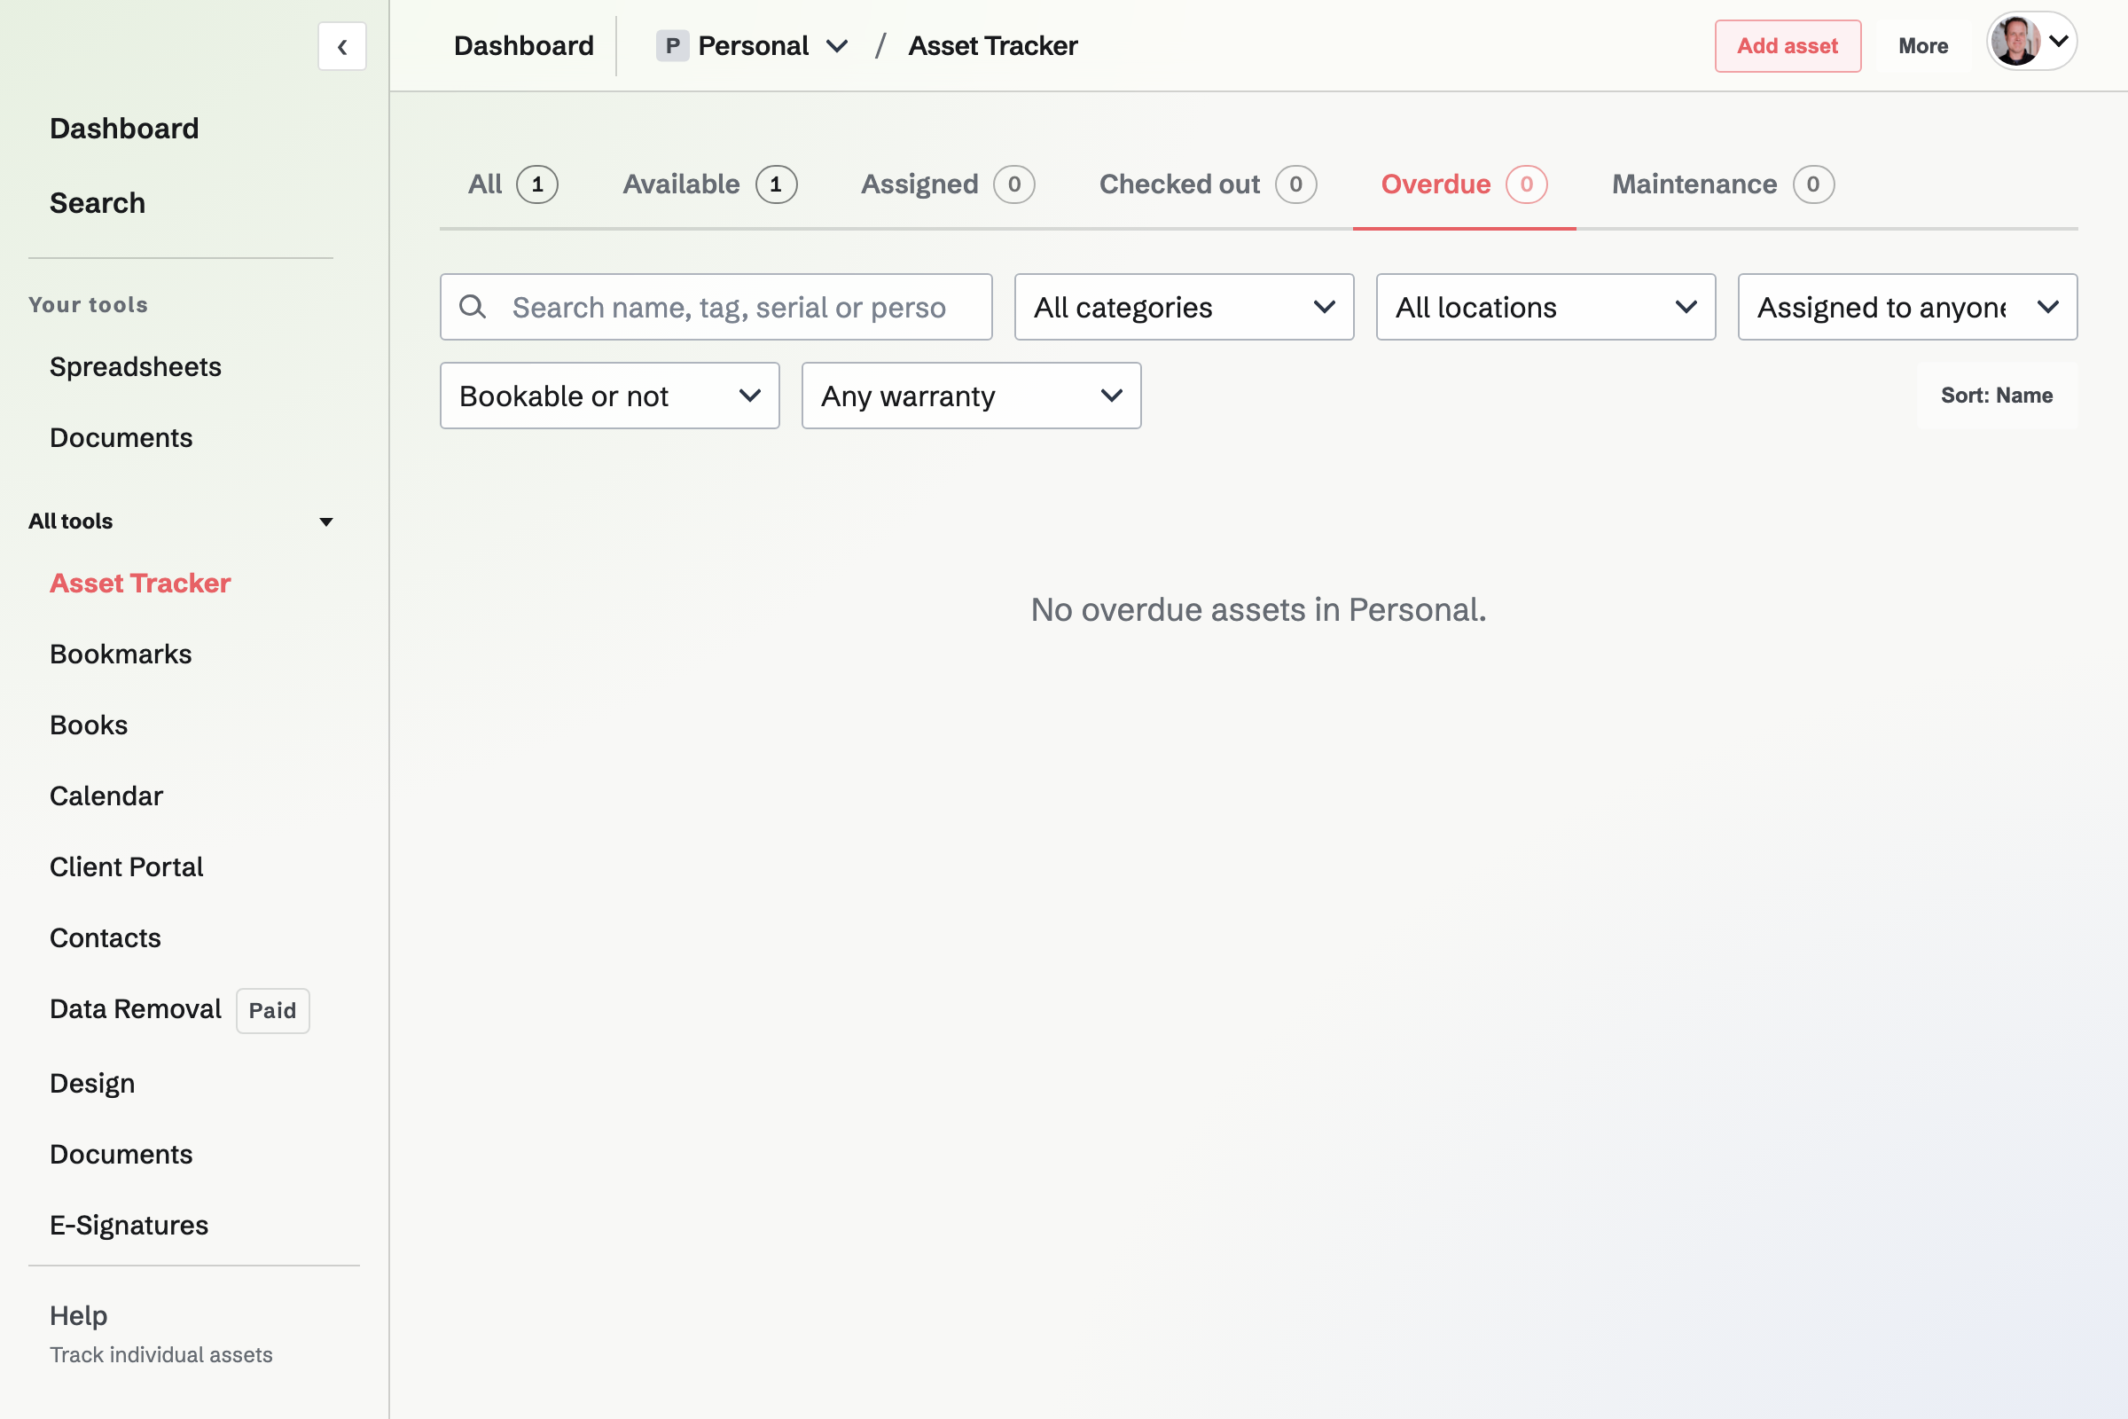Viewport: 2128px width, 1419px height.
Task: Change sorting via Sort: Name
Action: click(1997, 396)
